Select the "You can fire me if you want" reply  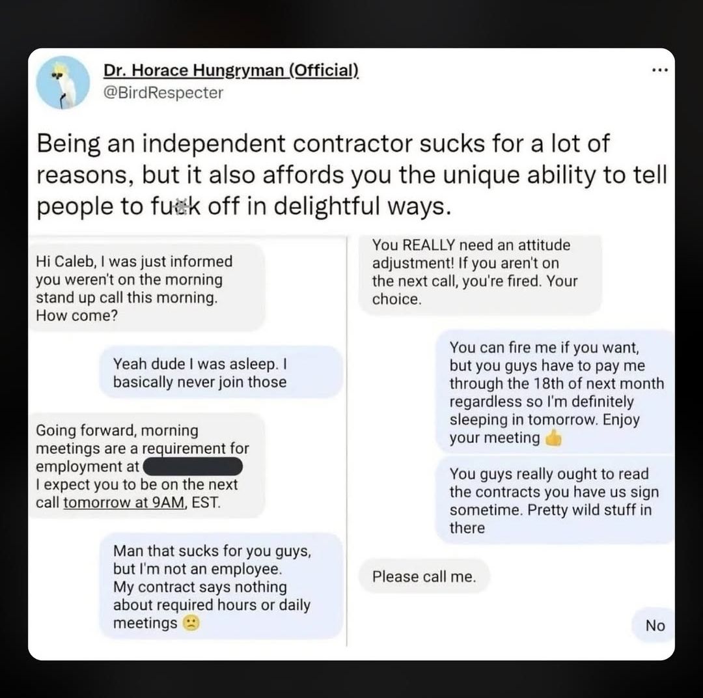[555, 391]
